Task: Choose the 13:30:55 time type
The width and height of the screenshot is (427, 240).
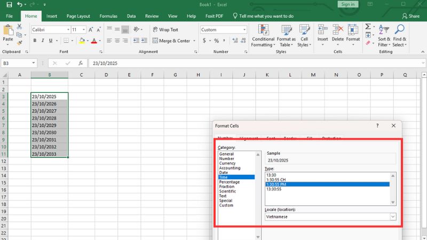Action: (x=273, y=189)
